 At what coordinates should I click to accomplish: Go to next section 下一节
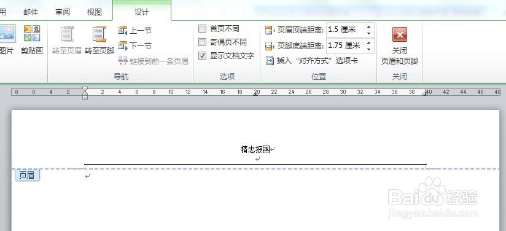(134, 45)
